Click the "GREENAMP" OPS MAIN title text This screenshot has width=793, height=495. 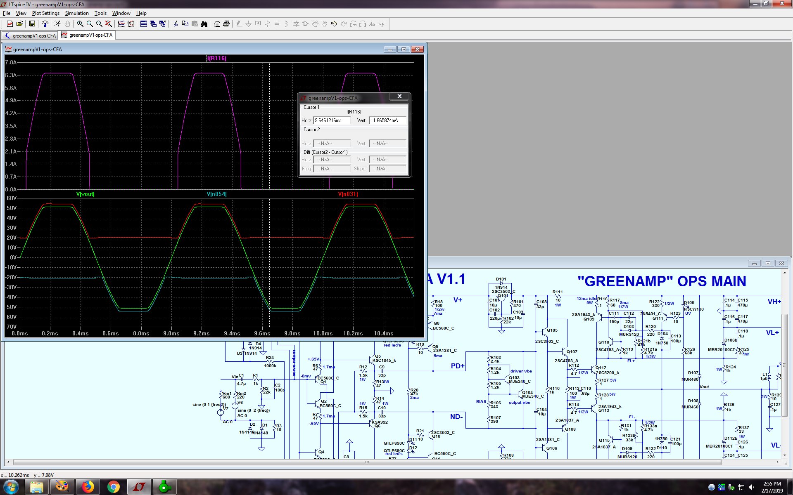[662, 281]
